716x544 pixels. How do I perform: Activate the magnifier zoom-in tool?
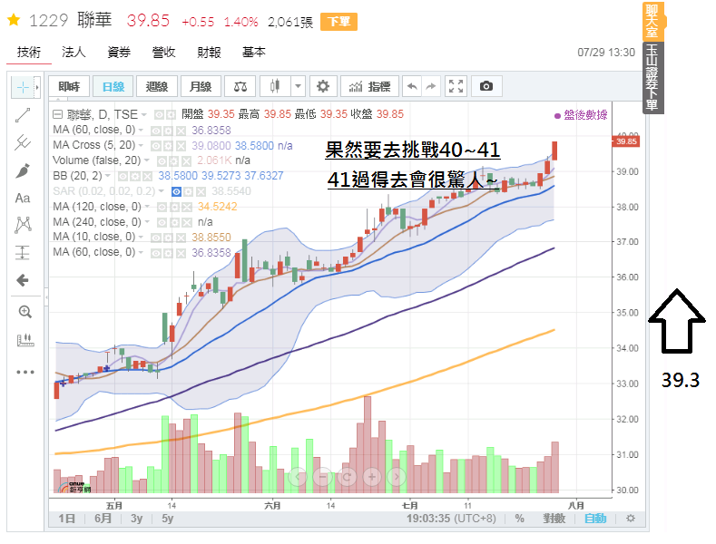pos(25,312)
